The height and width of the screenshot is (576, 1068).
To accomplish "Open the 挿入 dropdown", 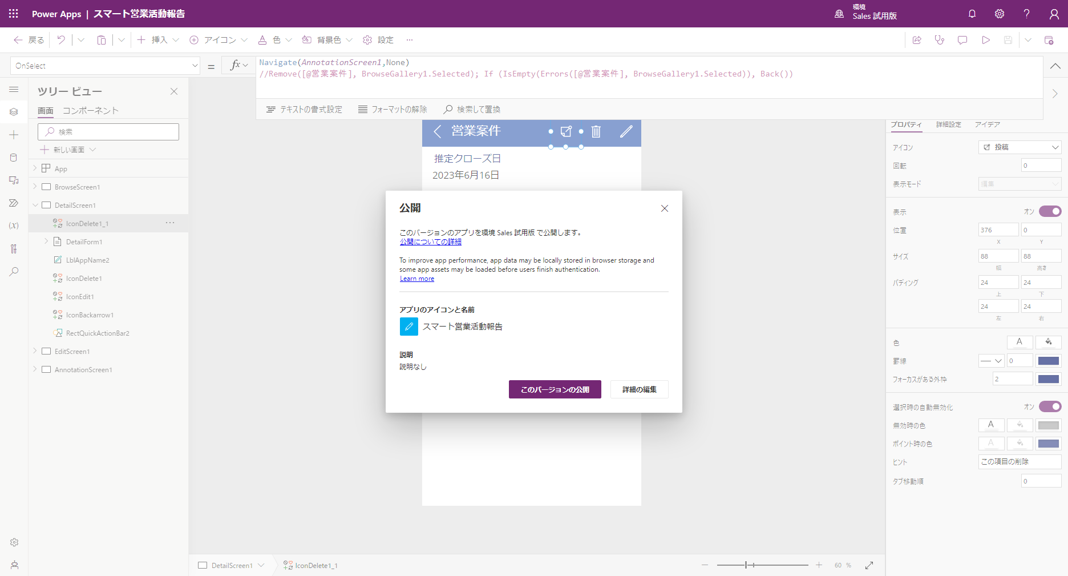I will pos(176,40).
